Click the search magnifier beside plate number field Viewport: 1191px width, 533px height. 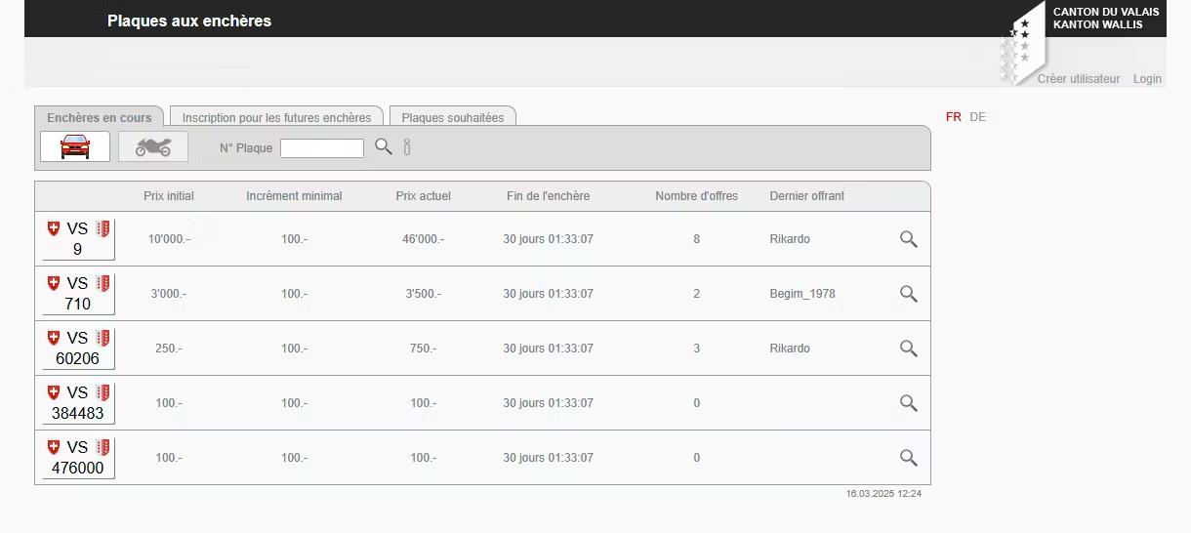click(x=384, y=146)
